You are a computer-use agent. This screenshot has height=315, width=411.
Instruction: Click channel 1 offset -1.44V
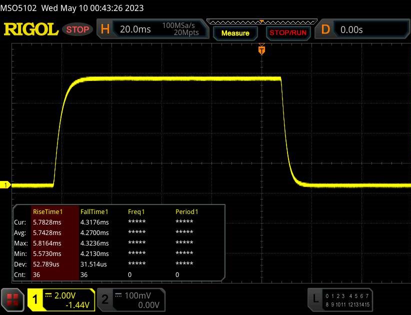coord(77,305)
